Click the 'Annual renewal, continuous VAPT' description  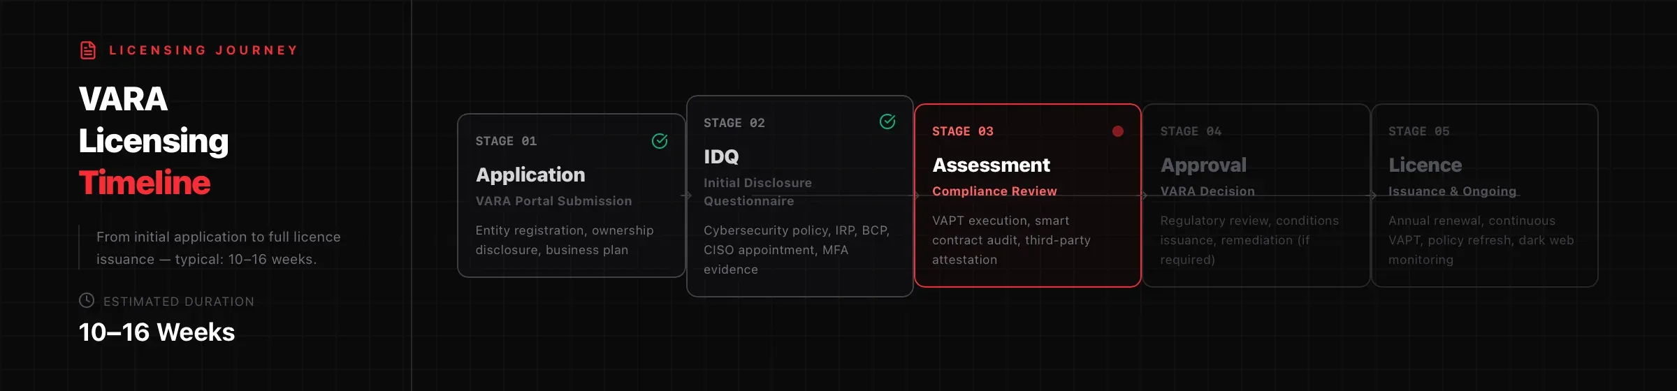pos(1481,240)
